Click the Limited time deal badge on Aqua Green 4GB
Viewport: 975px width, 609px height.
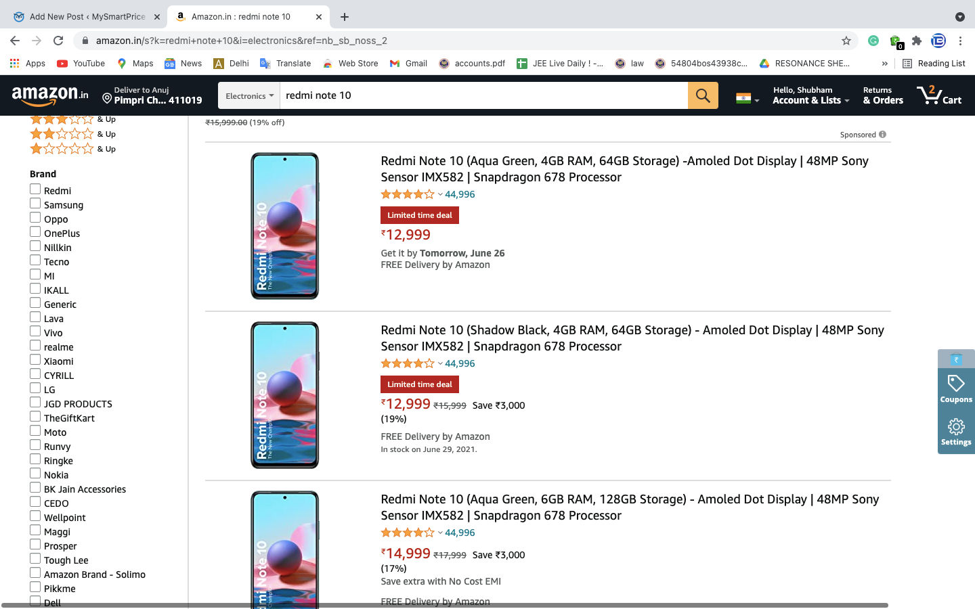420,215
